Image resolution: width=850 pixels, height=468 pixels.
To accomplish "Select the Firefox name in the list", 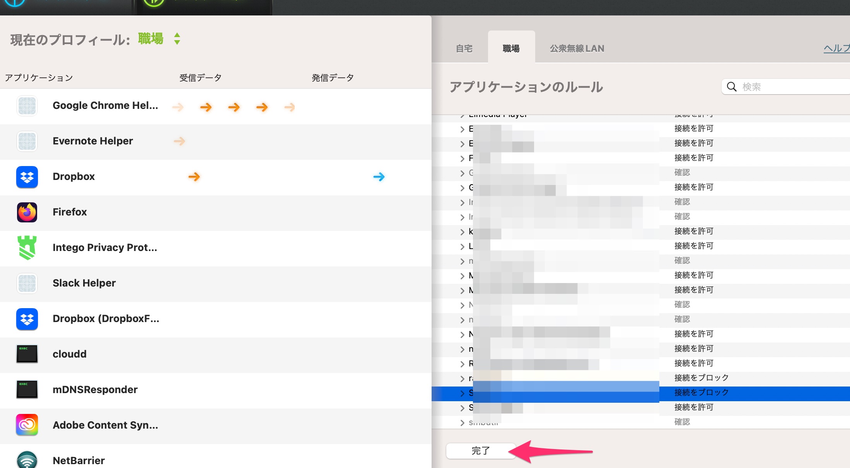I will (x=70, y=212).
